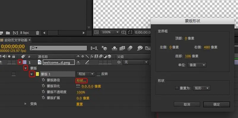Viewport: 238px width, 118px height.
Task: Toggle stopwatch for 蒙版不透明度
Action: [43, 92]
